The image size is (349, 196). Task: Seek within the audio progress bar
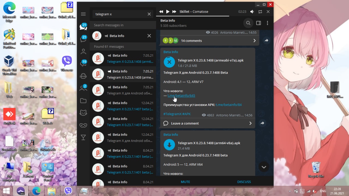[x=215, y=16]
